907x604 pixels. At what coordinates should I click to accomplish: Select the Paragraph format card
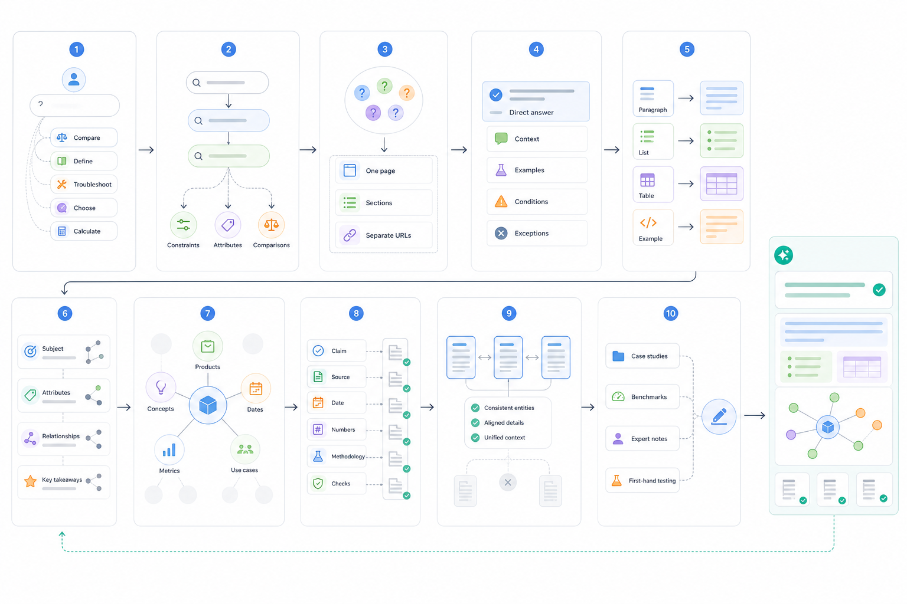(x=653, y=99)
